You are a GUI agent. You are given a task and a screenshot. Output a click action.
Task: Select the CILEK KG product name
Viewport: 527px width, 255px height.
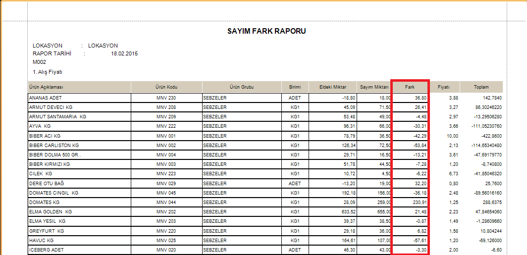[x=41, y=174]
